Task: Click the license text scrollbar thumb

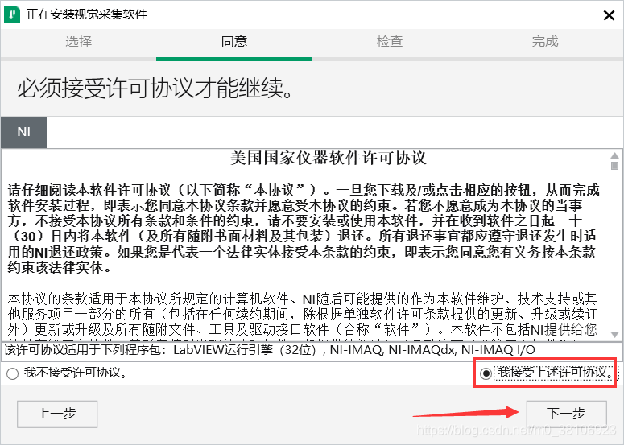Action: click(615, 166)
